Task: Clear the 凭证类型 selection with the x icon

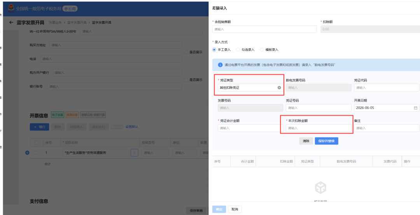Action: [x=279, y=88]
